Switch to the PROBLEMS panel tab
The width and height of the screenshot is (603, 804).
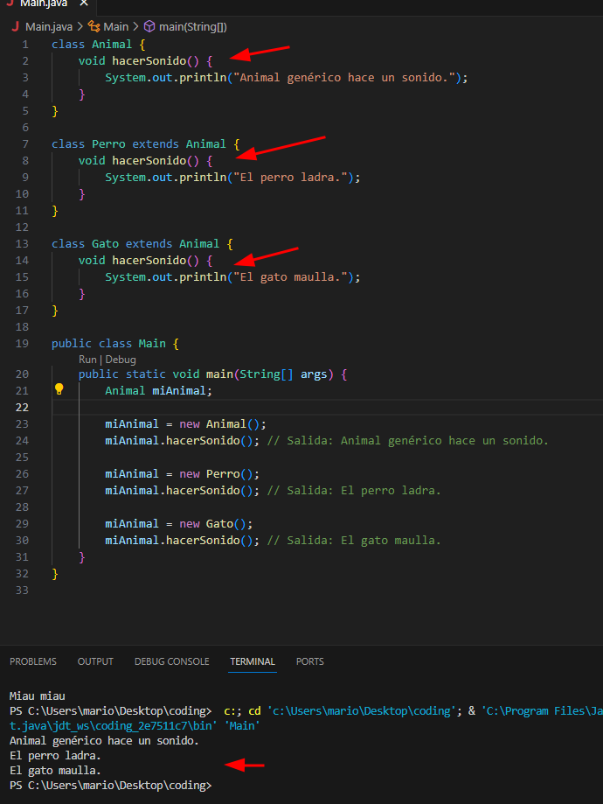click(x=33, y=661)
